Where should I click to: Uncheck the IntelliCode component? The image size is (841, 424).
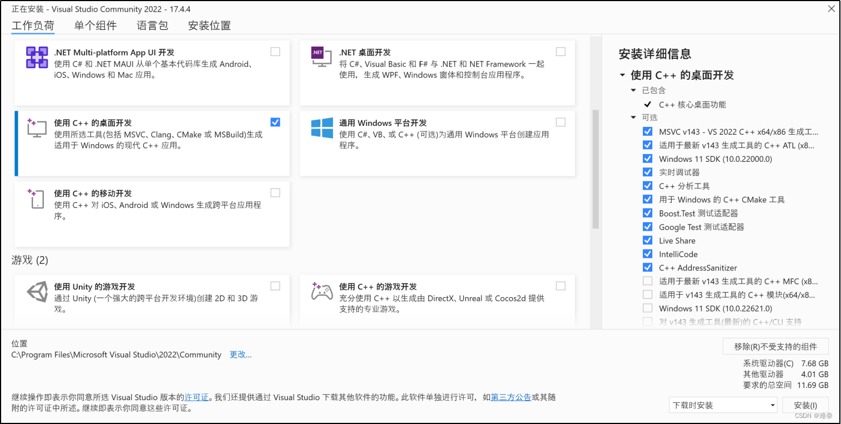[x=647, y=253]
